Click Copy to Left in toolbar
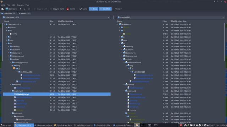 click(40, 9)
